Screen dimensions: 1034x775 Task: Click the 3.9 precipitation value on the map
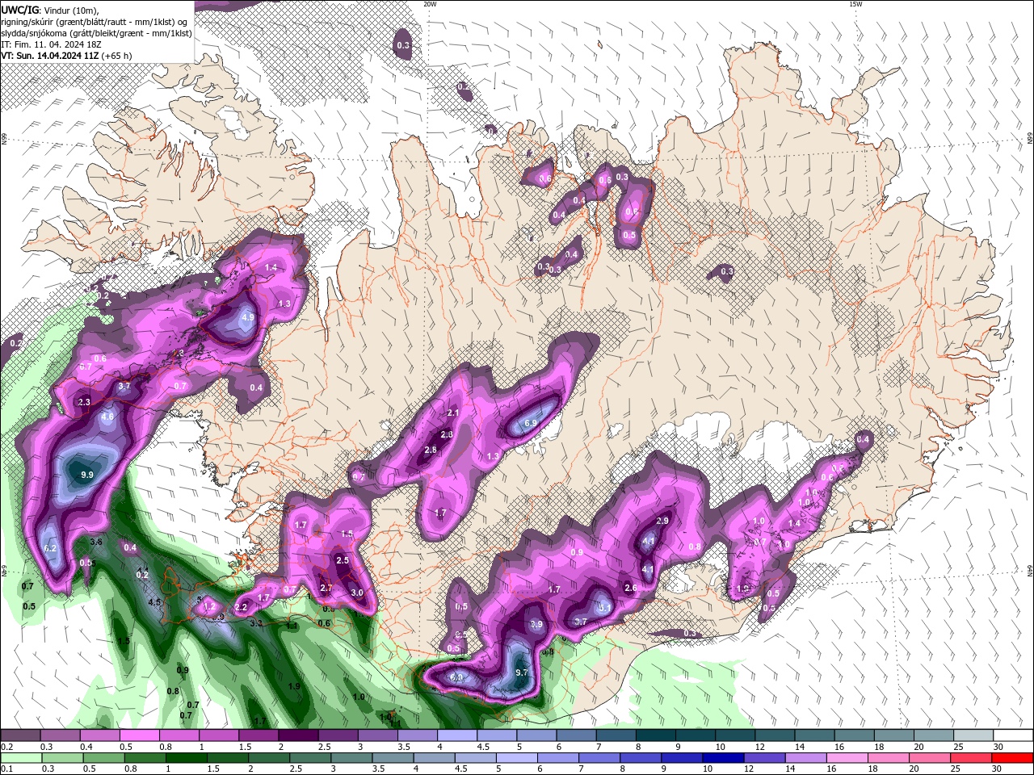(x=536, y=625)
